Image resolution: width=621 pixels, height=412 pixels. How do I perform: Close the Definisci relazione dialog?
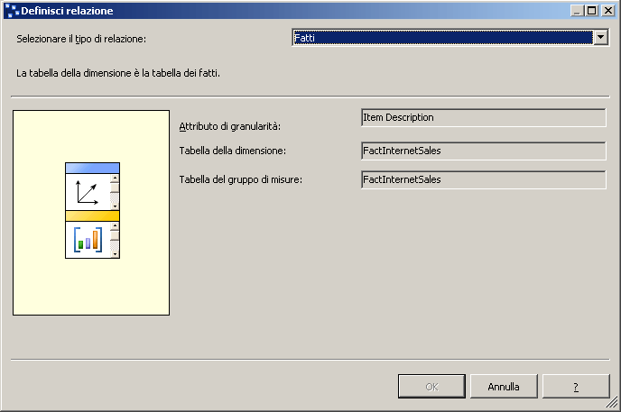click(x=607, y=10)
